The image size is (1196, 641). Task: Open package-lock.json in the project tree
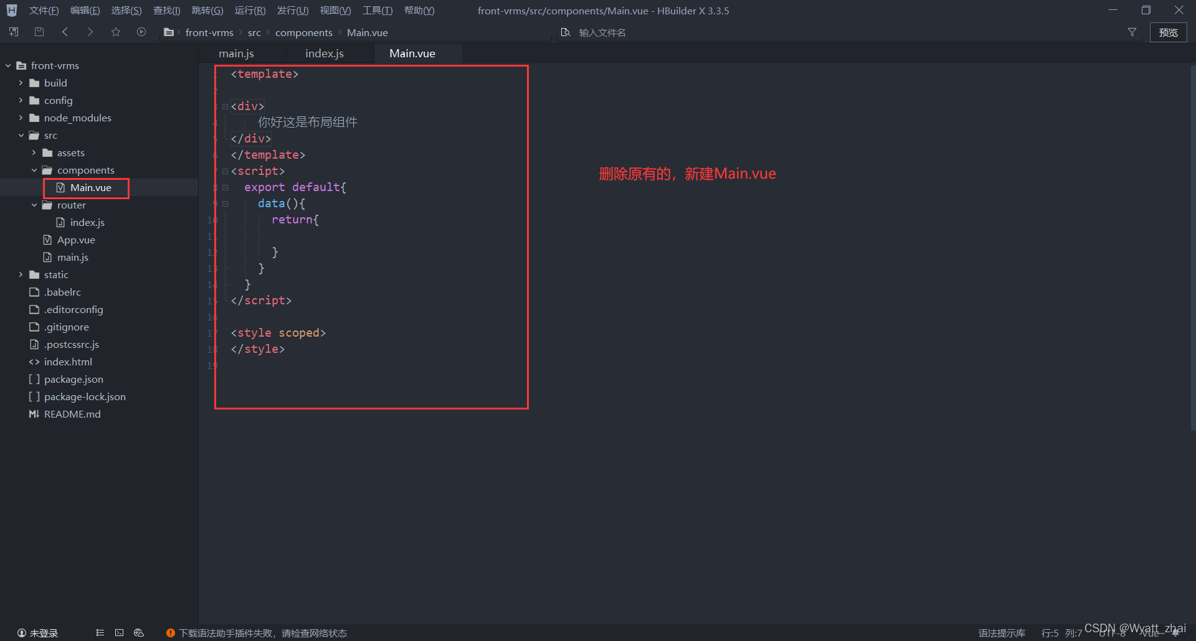pos(85,396)
